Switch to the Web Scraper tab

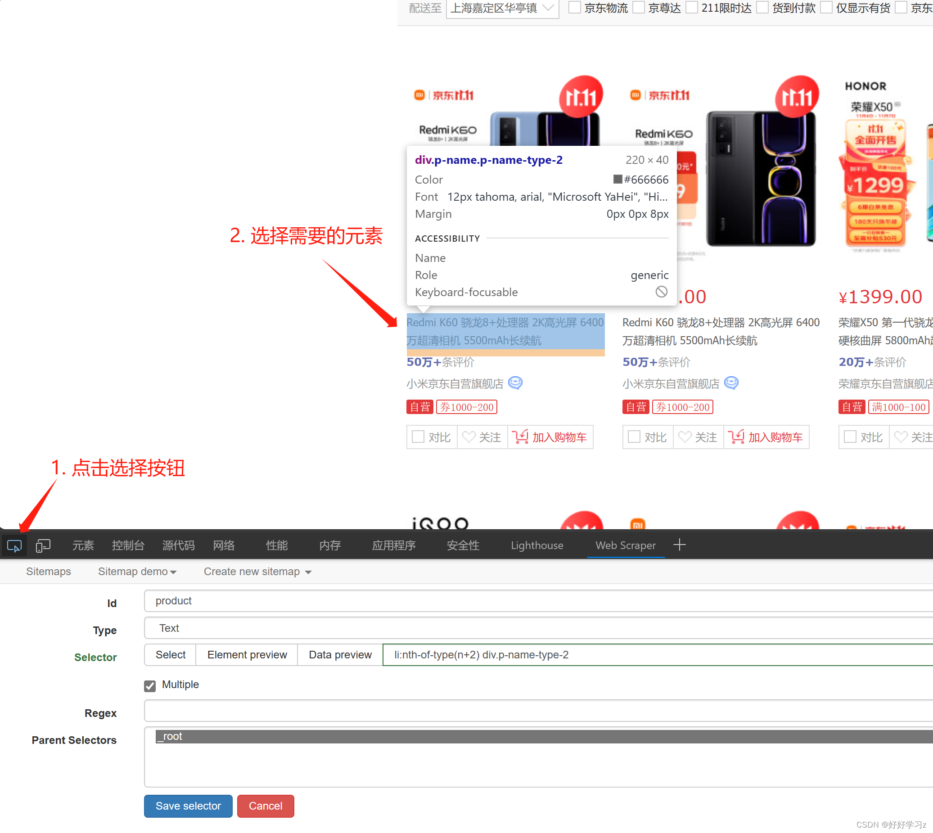click(x=625, y=545)
